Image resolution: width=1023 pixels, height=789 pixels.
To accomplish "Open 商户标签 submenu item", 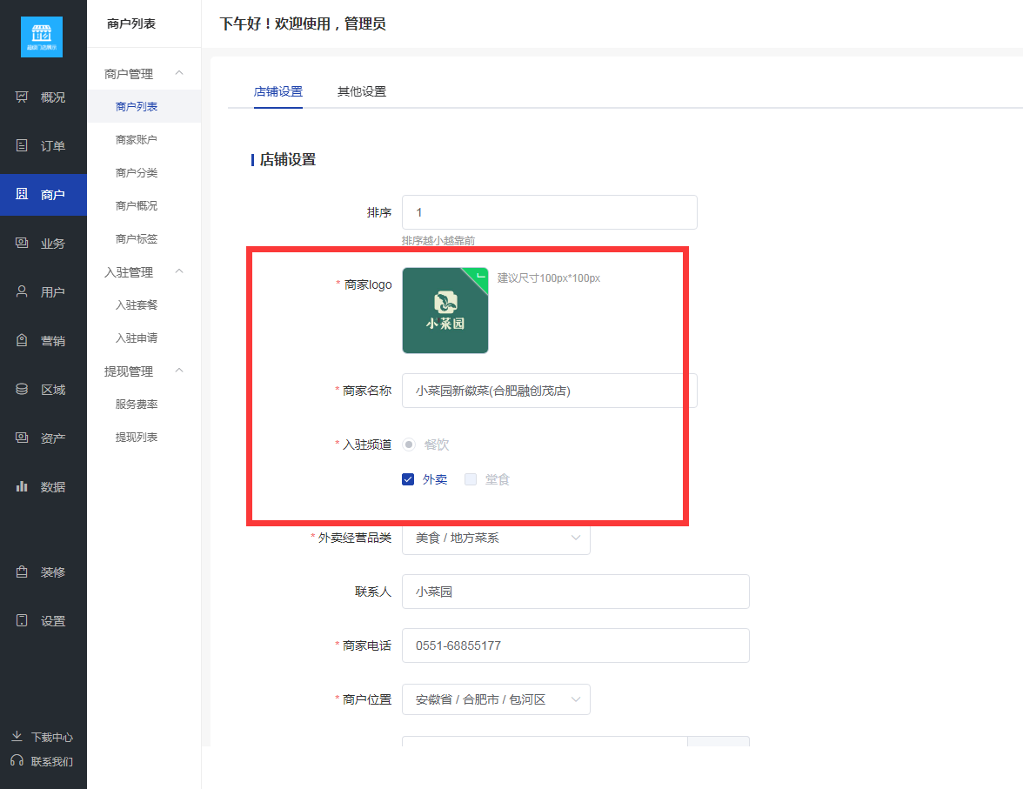I will (137, 239).
